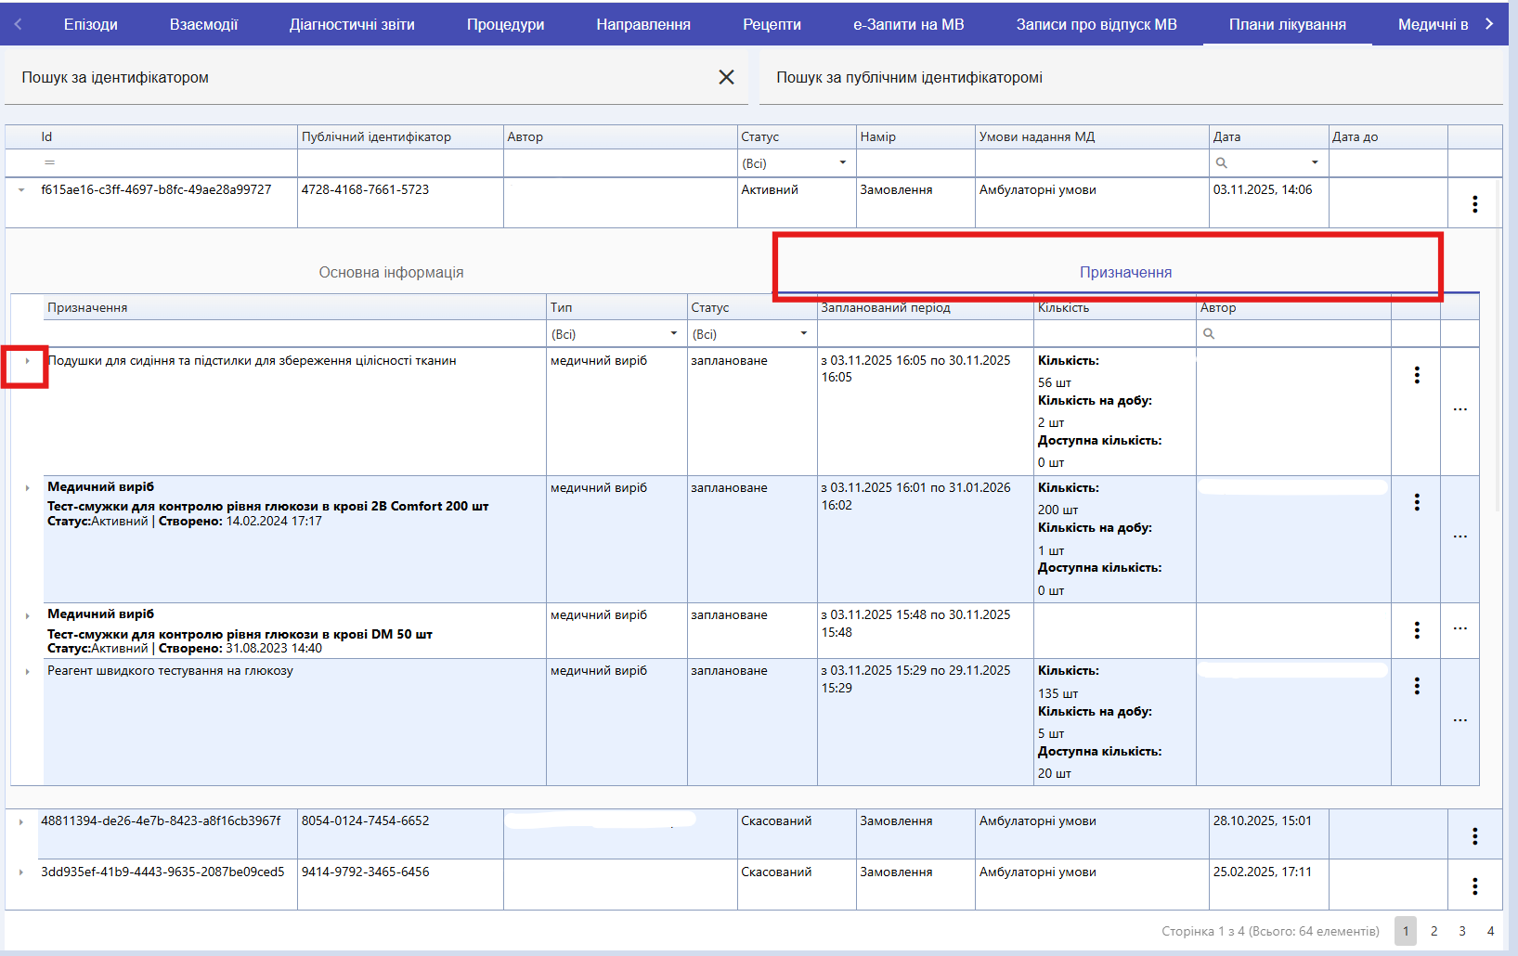The image size is (1518, 956).
Task: Go to page 2 of results
Action: click(1434, 931)
